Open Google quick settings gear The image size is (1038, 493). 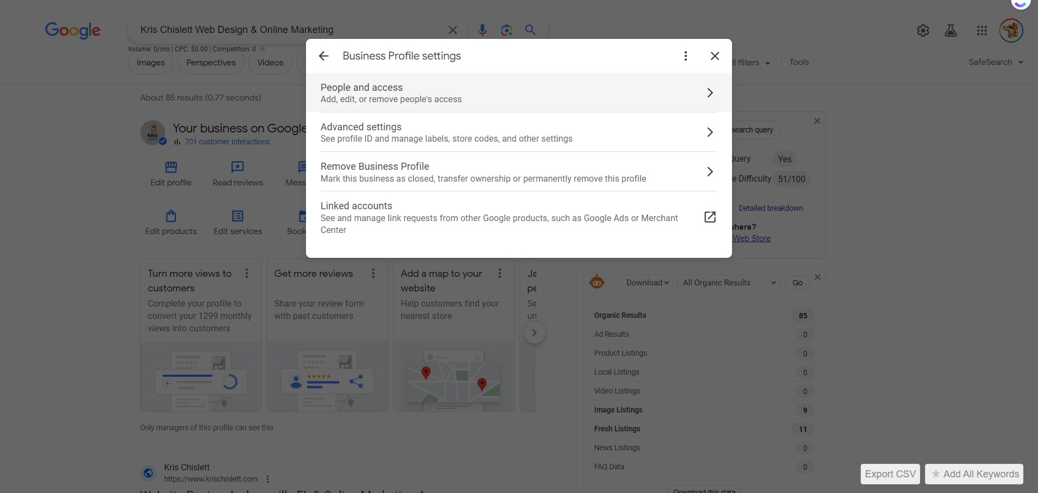pyautogui.click(x=923, y=31)
